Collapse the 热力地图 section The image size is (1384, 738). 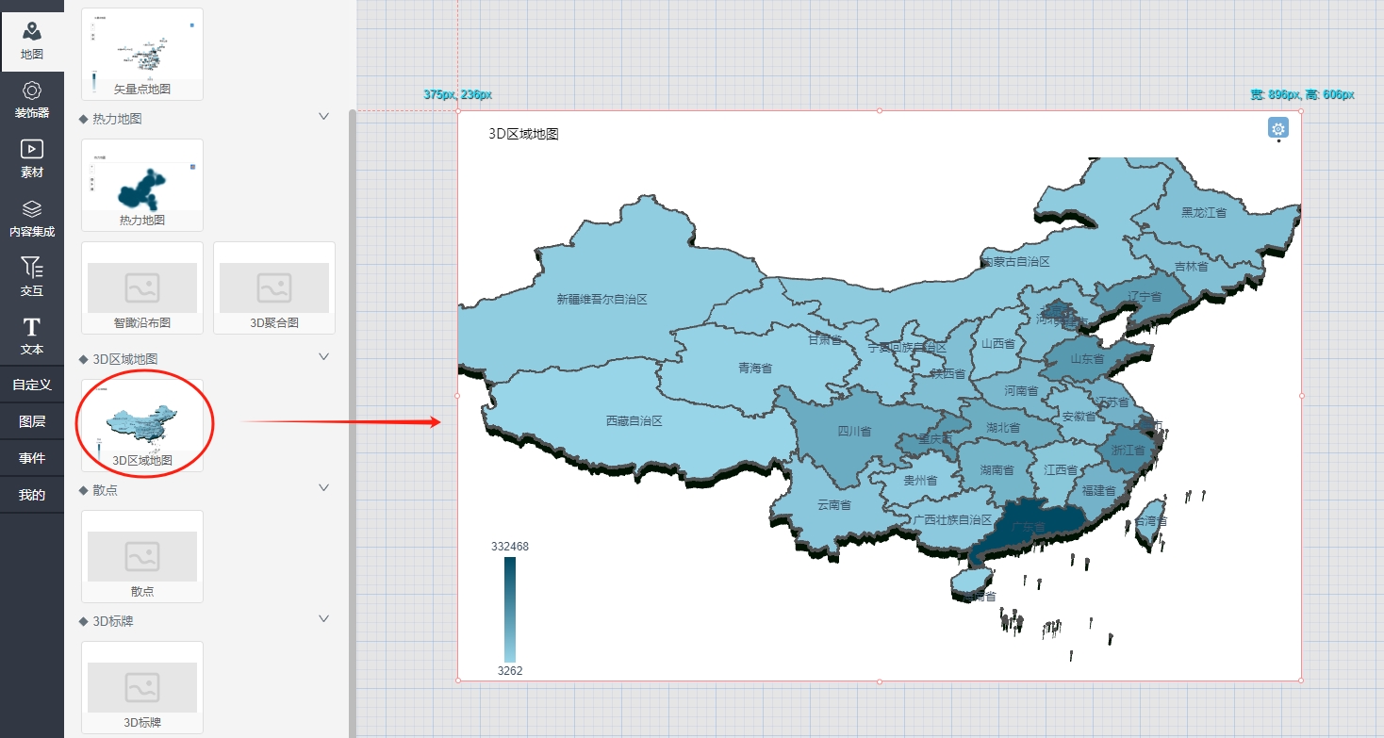pyautogui.click(x=323, y=117)
